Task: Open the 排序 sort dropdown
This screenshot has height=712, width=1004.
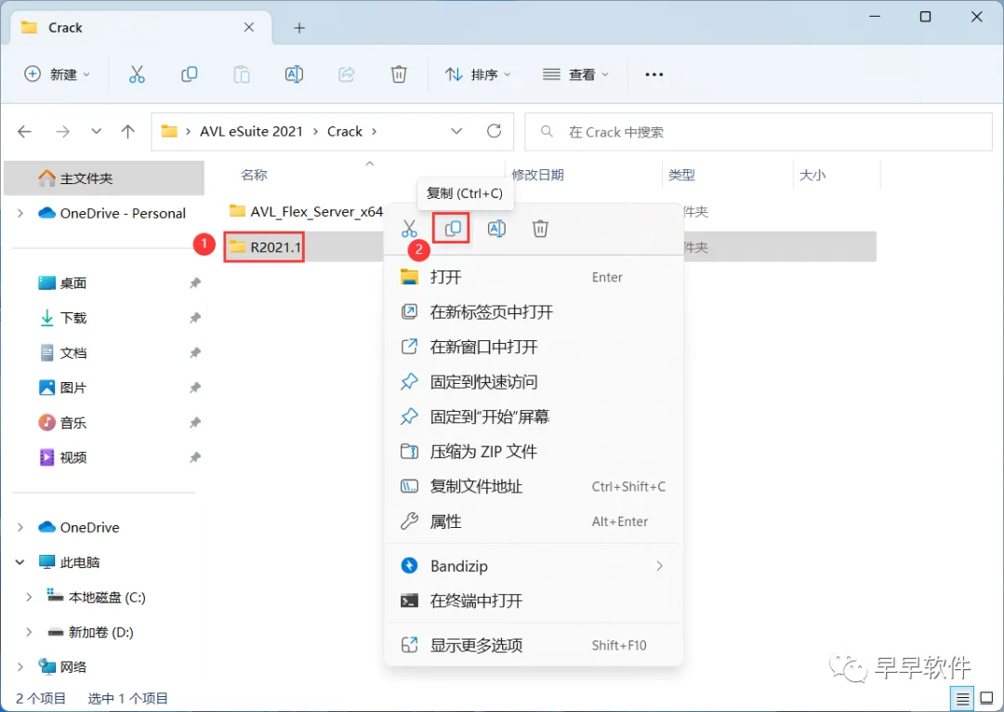Action: click(479, 74)
